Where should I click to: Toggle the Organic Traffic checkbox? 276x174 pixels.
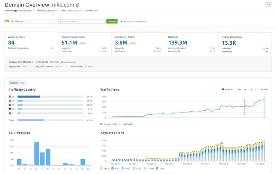102,124
